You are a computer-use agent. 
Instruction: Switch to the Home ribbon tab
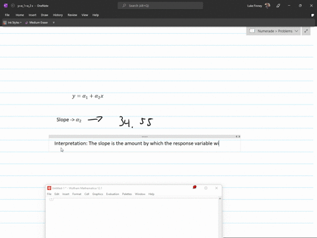[20, 15]
